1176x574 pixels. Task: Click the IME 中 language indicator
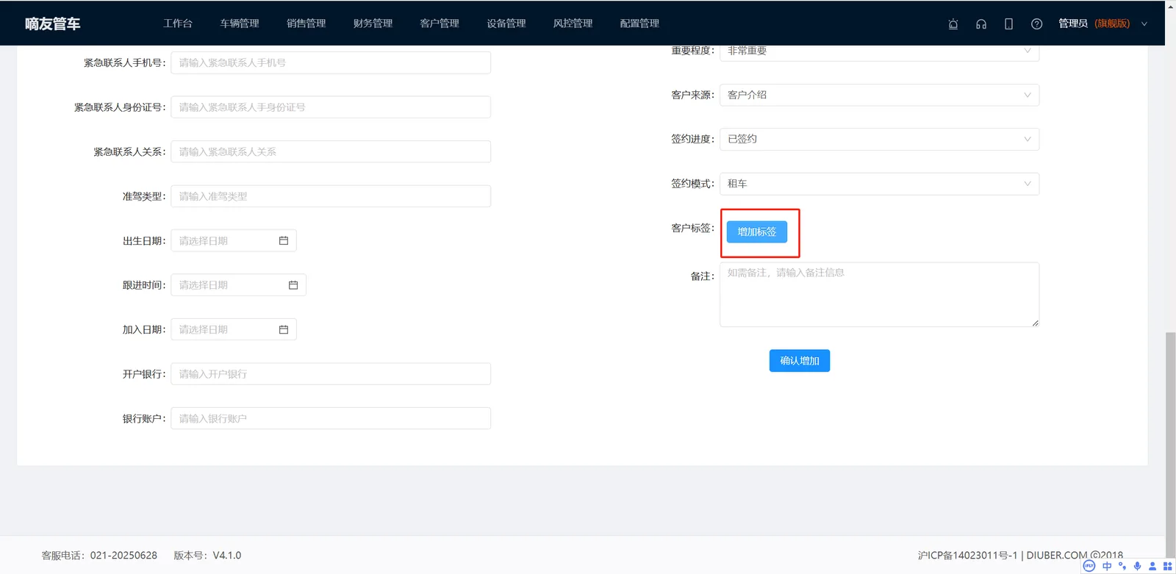point(1107,566)
